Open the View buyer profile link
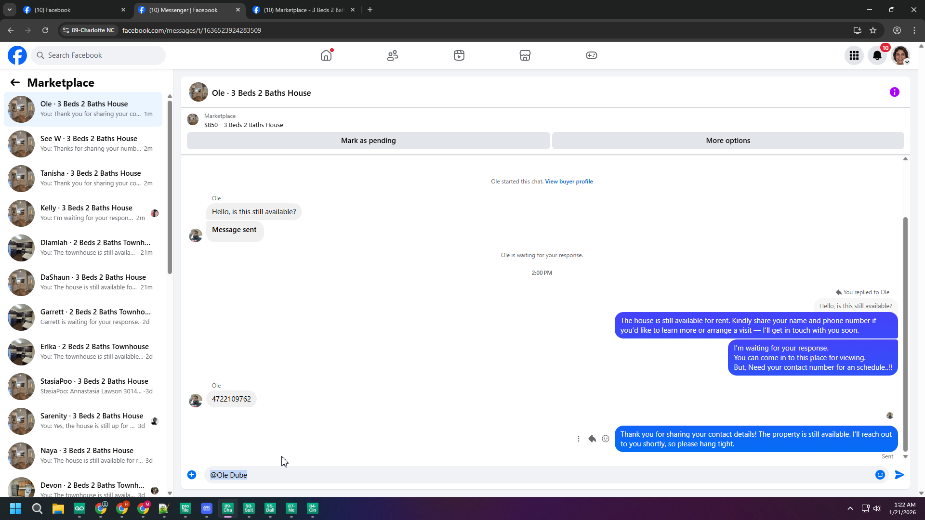 (x=569, y=182)
